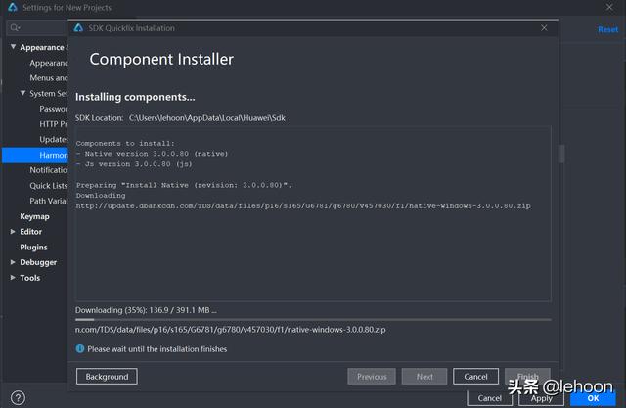Screen dimensions: 626x408
Task: Open the Notifications settings item
Action: coord(48,170)
